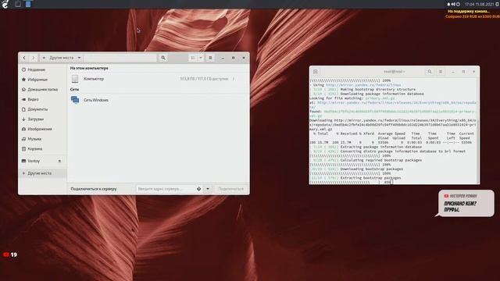Open view options dropdown arrow in file manager
Image resolution: width=500 pixels, height=281 pixels.
point(201,58)
